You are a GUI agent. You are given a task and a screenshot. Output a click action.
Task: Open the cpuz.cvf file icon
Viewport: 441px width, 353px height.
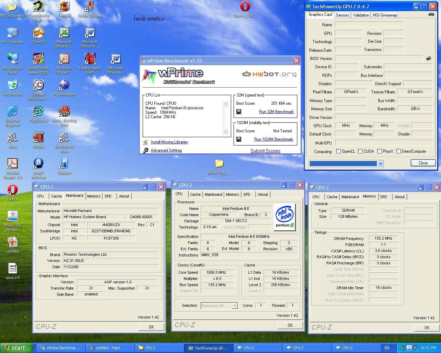click(12, 271)
